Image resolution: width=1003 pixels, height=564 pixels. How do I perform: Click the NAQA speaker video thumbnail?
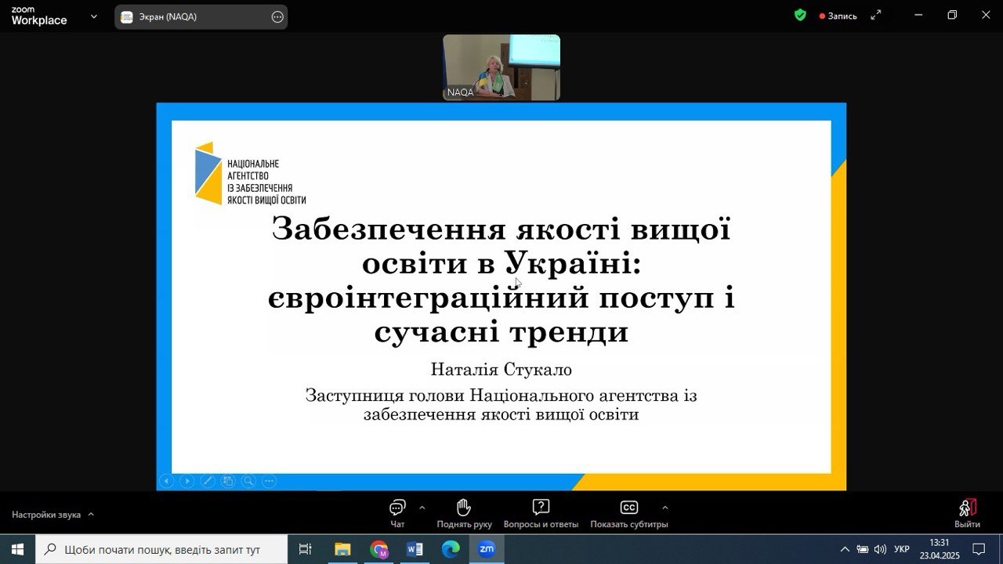click(501, 67)
